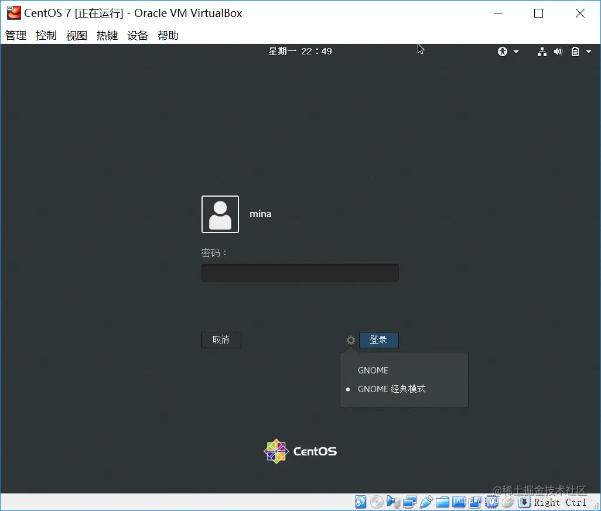601x511 pixels.
Task: Open the 热键 menu
Action: pyautogui.click(x=107, y=36)
